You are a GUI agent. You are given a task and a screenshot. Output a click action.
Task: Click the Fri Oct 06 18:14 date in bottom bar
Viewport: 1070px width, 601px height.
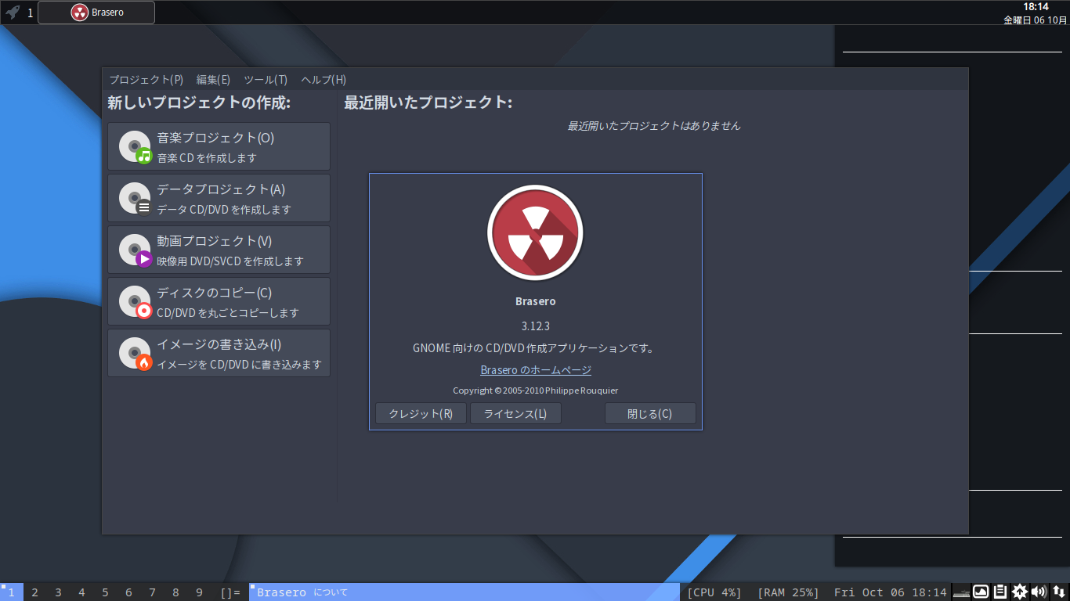[x=891, y=592]
